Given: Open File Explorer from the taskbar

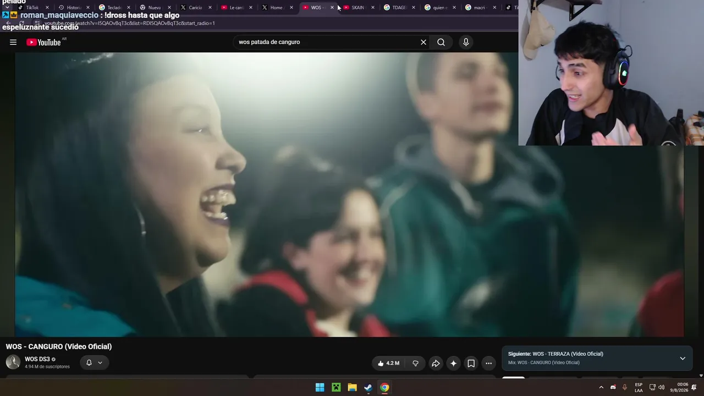Looking at the screenshot, I should [x=352, y=387].
